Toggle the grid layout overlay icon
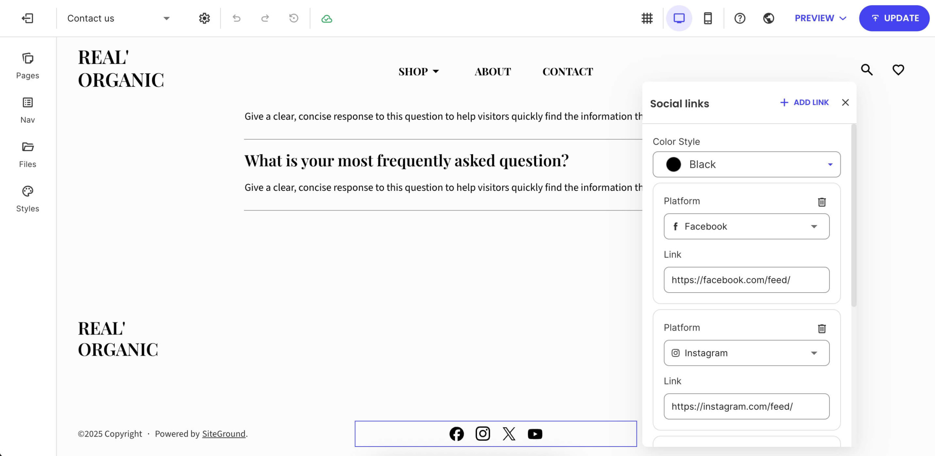935x456 pixels. 647,18
